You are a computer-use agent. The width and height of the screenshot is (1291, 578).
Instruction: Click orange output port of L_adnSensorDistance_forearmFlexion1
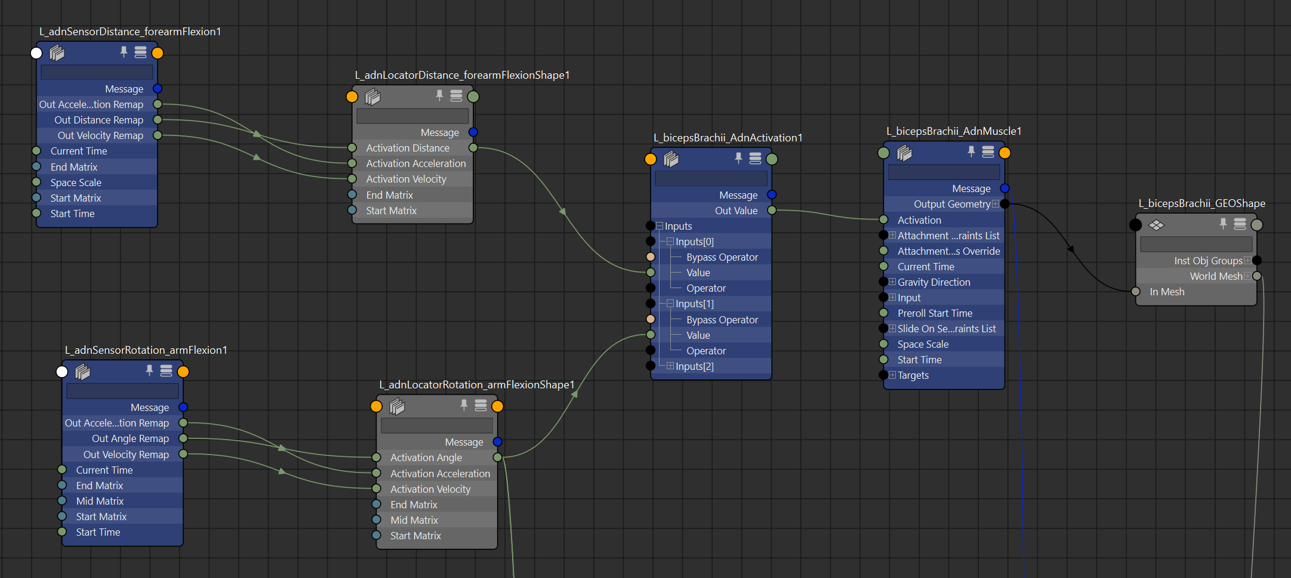158,53
